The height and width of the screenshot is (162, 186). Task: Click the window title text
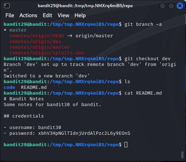[x=85, y=6]
